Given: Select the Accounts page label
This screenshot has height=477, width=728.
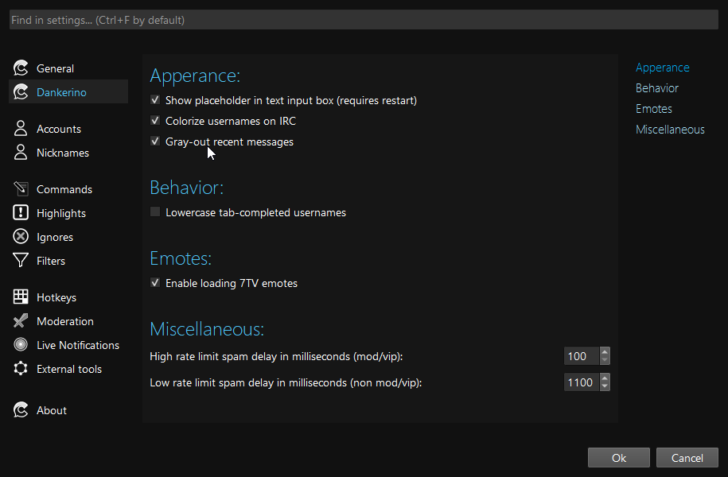Looking at the screenshot, I should (59, 129).
